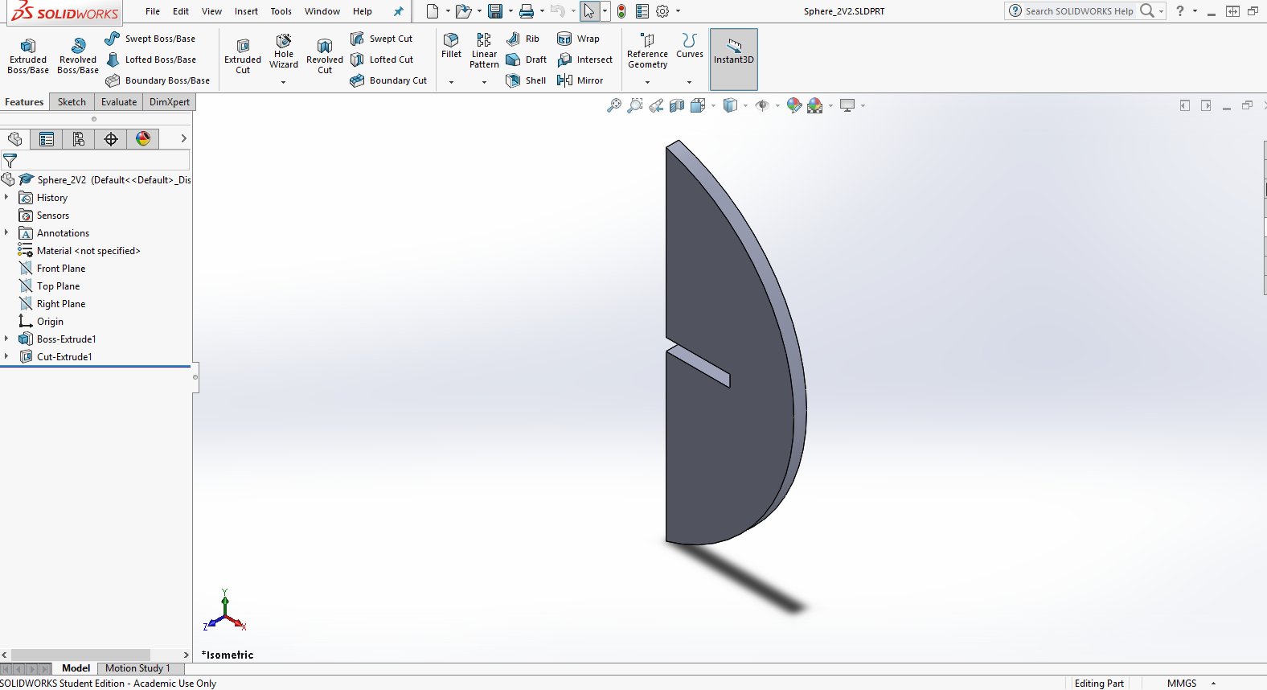
Task: Open the ConfigurationManager tab icon
Action: coord(79,139)
